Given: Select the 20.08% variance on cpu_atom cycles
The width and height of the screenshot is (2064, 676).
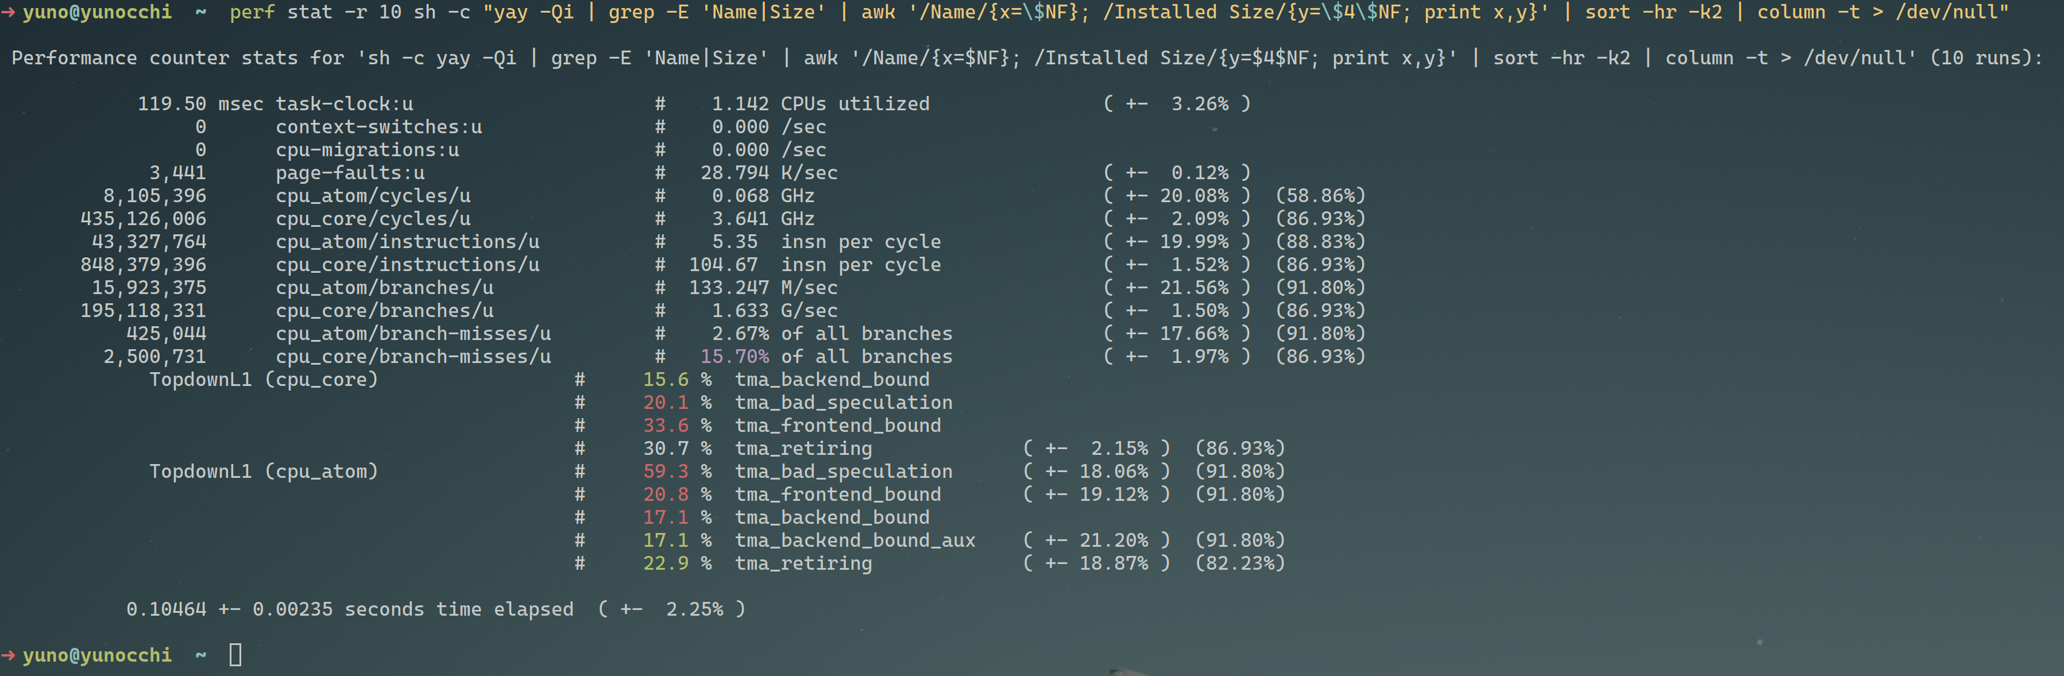Looking at the screenshot, I should click(1194, 195).
